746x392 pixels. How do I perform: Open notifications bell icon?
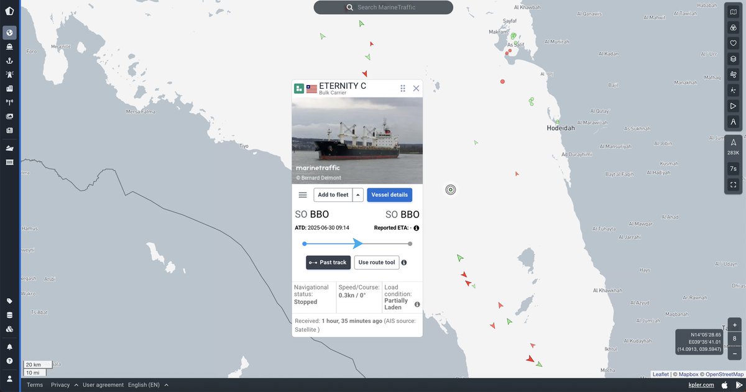pos(9,347)
